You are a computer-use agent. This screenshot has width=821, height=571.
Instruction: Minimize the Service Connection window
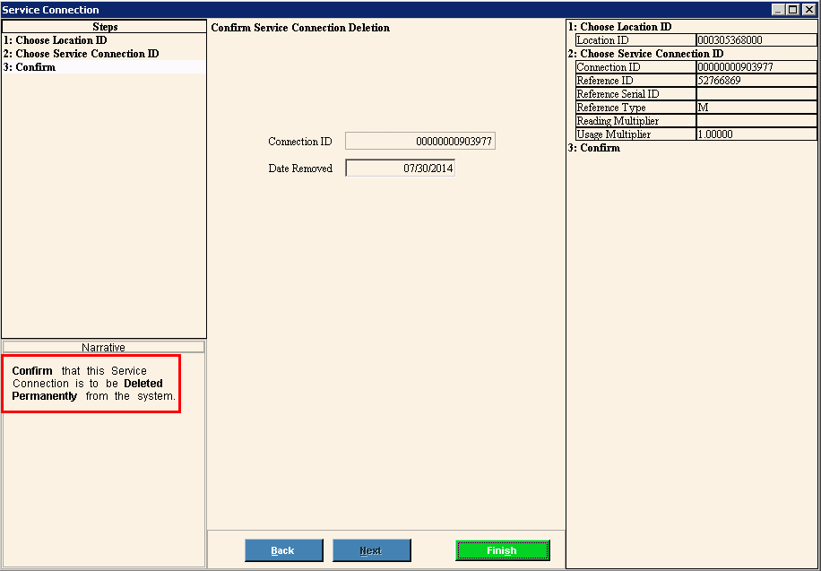778,10
